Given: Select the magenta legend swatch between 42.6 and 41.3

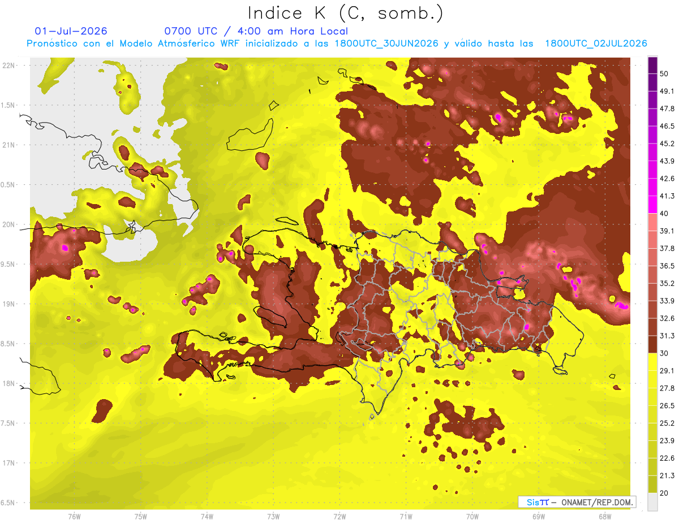Looking at the screenshot, I should click(x=652, y=187).
